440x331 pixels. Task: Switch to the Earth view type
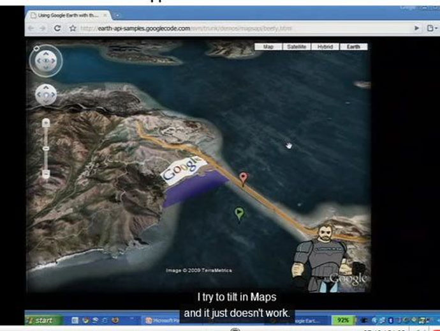(x=353, y=47)
